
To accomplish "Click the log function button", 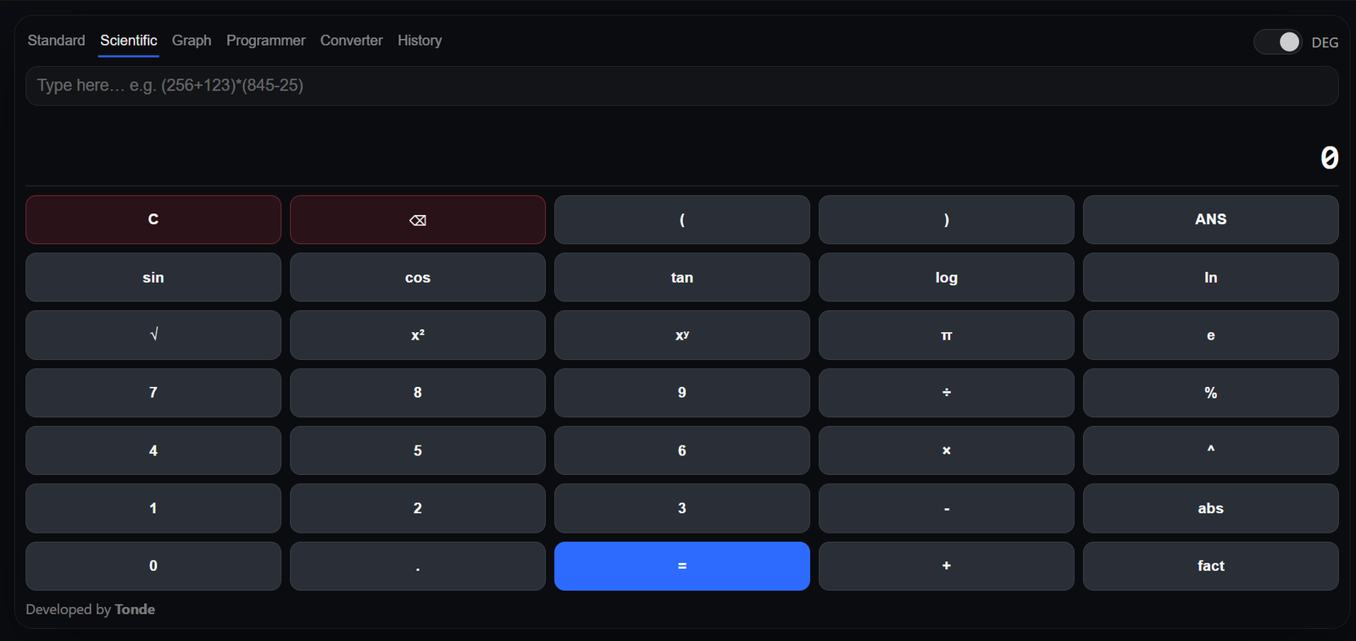I will click(x=947, y=278).
